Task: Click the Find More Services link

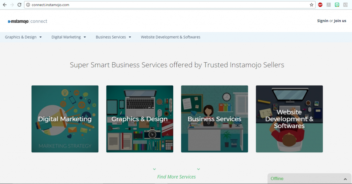Action: tap(176, 177)
